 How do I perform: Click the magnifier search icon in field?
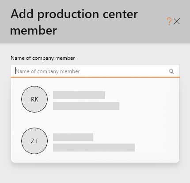point(171,71)
